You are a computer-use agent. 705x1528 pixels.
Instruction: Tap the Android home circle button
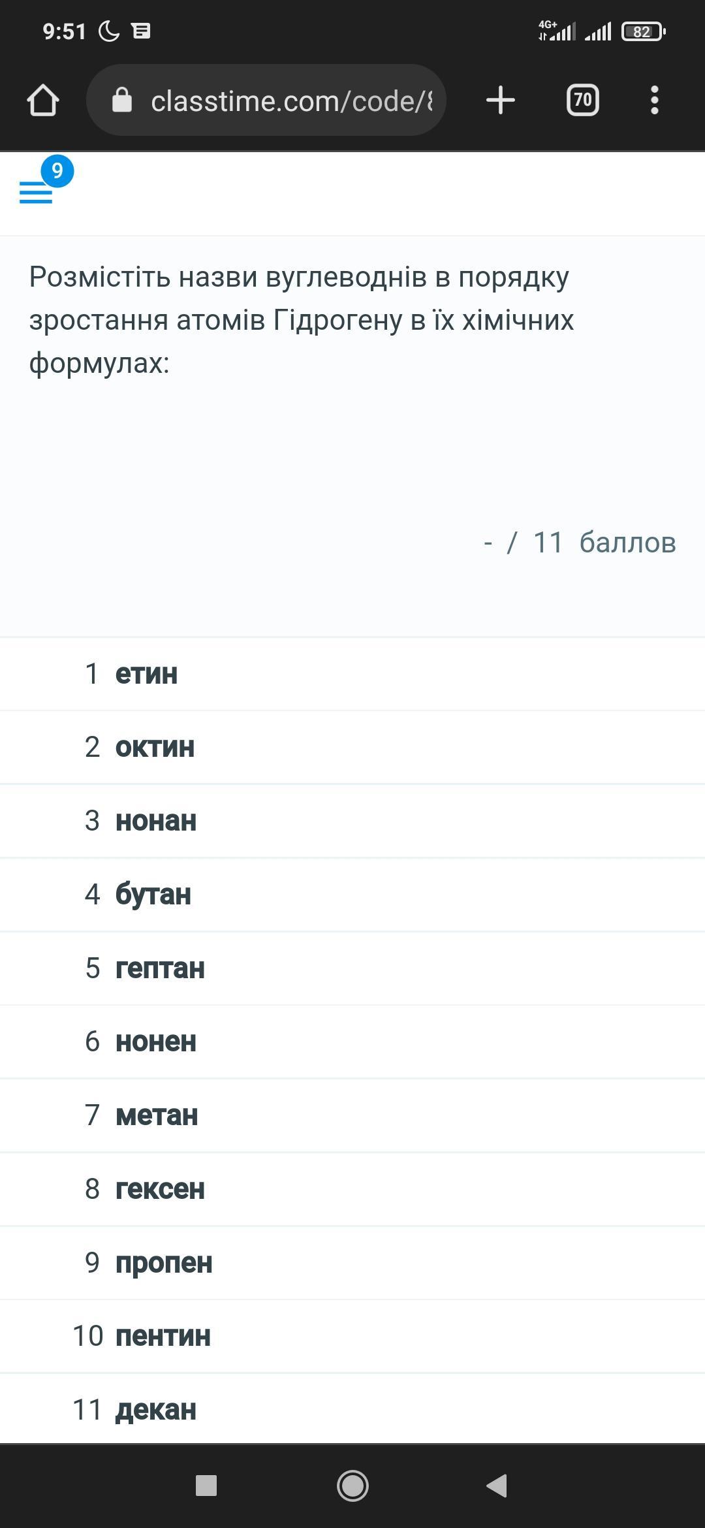pyautogui.click(x=352, y=1486)
